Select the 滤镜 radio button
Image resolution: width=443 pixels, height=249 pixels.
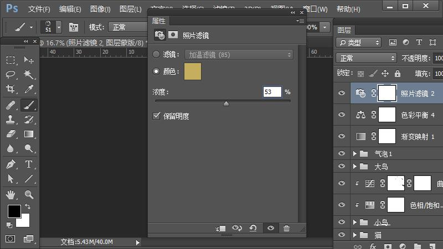tap(157, 55)
